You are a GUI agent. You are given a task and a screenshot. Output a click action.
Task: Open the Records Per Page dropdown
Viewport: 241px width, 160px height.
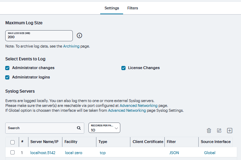tap(104, 128)
